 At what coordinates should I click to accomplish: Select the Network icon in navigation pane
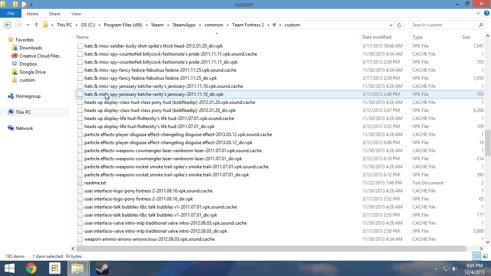pyautogui.click(x=11, y=128)
